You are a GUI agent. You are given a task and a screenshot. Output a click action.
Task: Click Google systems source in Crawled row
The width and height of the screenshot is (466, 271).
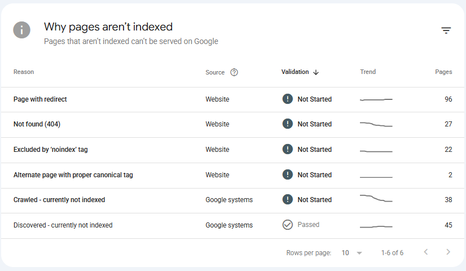pyautogui.click(x=229, y=200)
